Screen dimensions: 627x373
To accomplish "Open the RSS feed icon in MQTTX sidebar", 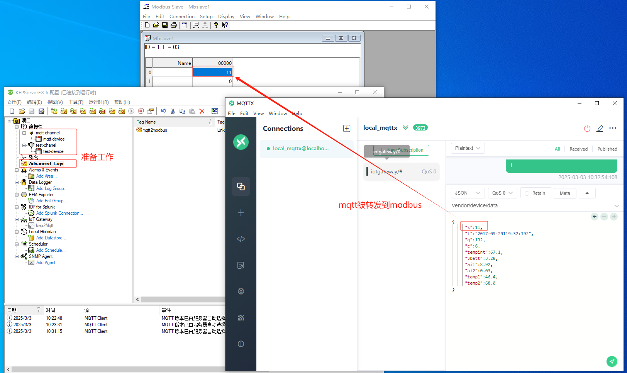I will click(241, 318).
